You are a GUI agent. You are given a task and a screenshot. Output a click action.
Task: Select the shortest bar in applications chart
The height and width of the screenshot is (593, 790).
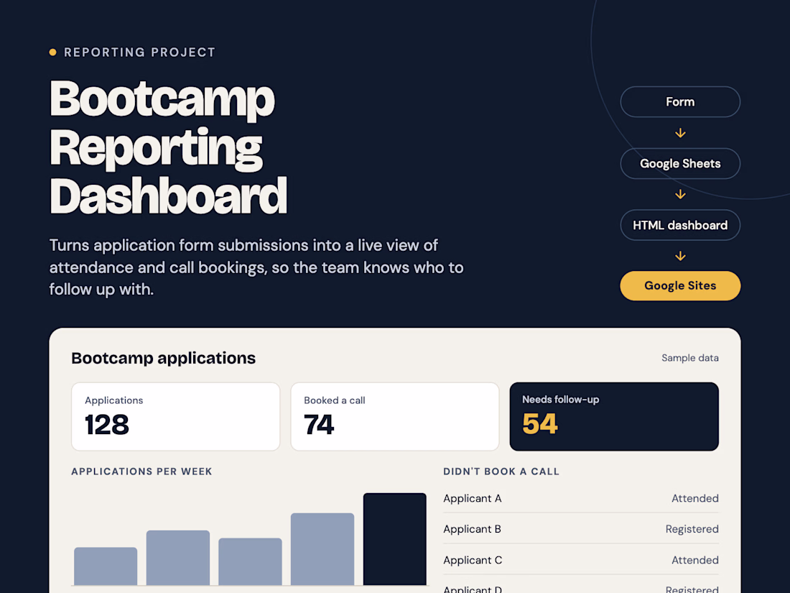pos(106,566)
